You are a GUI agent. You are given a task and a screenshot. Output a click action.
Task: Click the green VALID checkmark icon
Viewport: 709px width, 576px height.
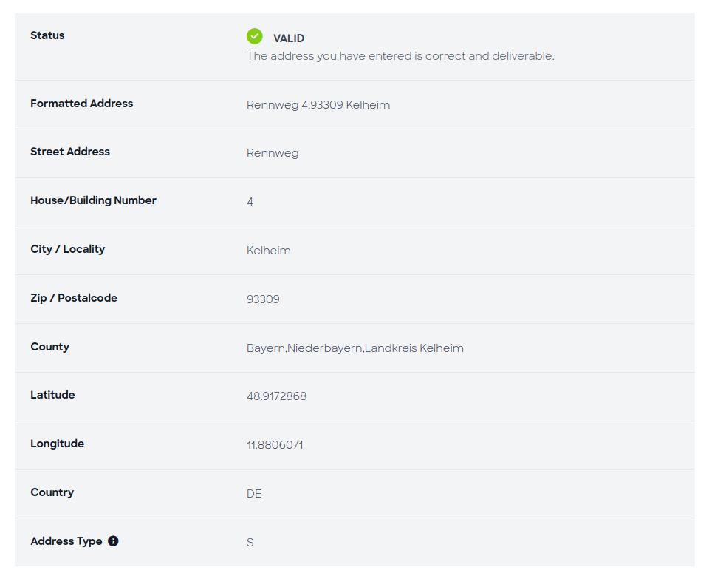pyautogui.click(x=254, y=35)
